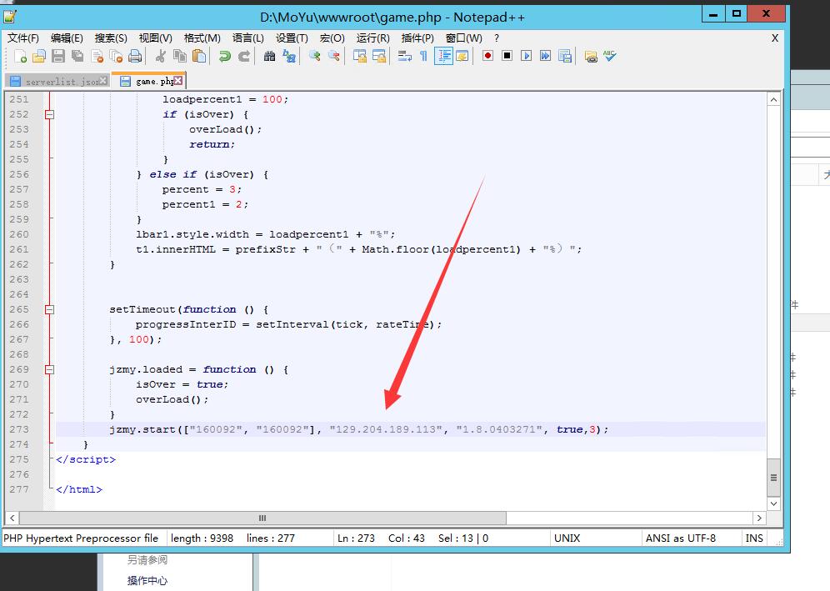
Task: Click the Cut scissors icon
Action: point(161,56)
